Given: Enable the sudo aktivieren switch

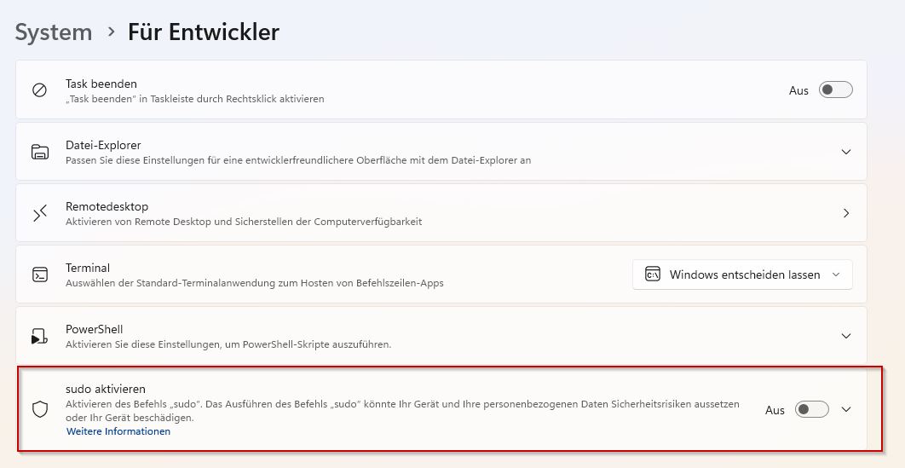Looking at the screenshot, I should coord(811,410).
